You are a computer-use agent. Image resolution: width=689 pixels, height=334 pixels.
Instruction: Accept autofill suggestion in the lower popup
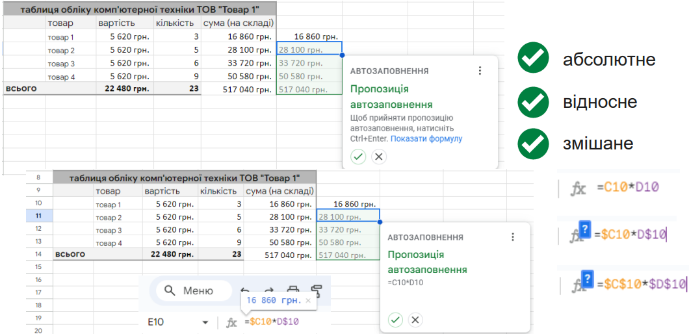click(395, 320)
